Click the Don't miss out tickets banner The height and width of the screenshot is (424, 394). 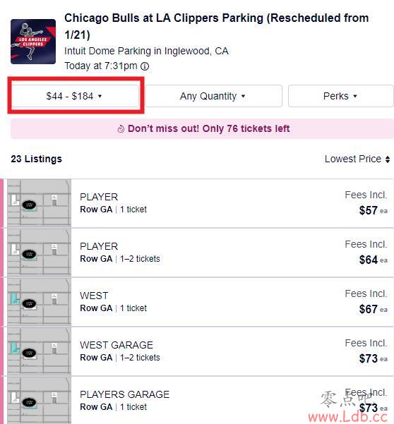[x=202, y=128]
